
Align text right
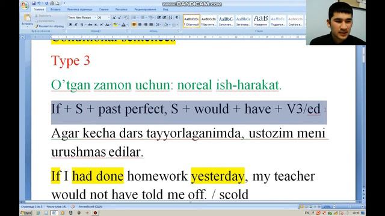146,25
